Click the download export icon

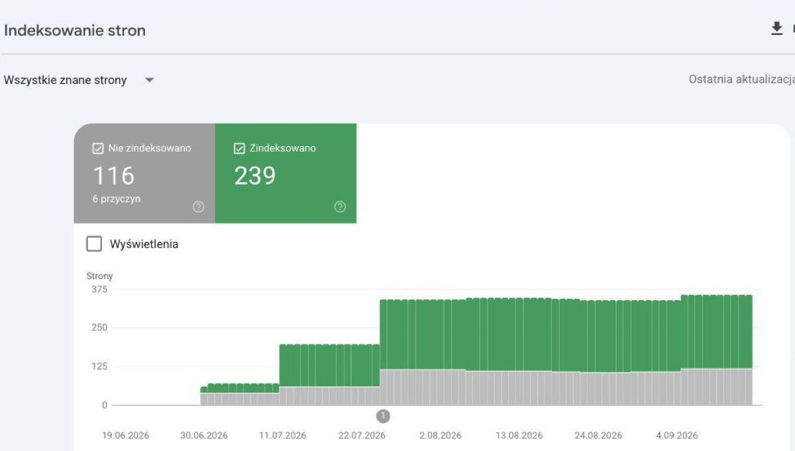(776, 28)
